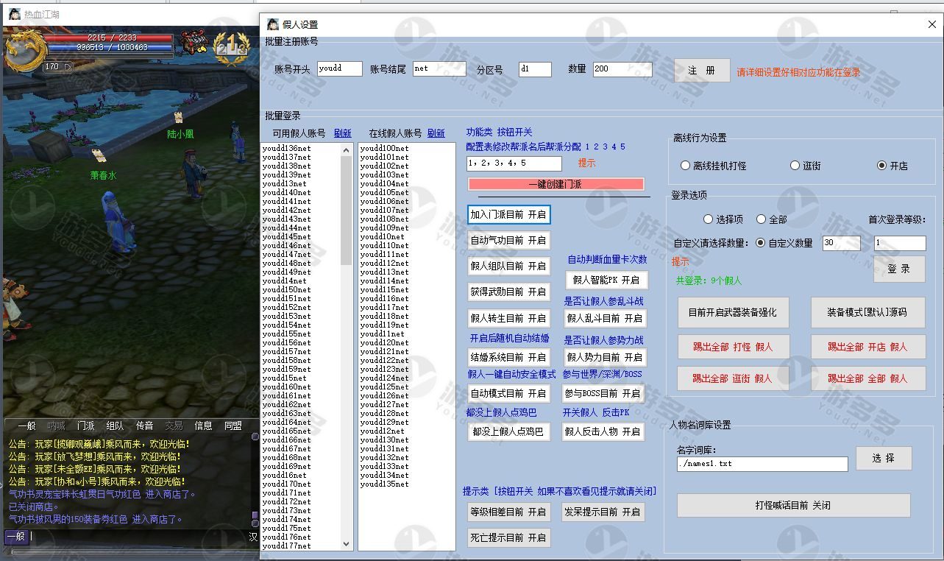
Task: Toggle the 等级相差目前 开启 button
Action: coord(508,512)
